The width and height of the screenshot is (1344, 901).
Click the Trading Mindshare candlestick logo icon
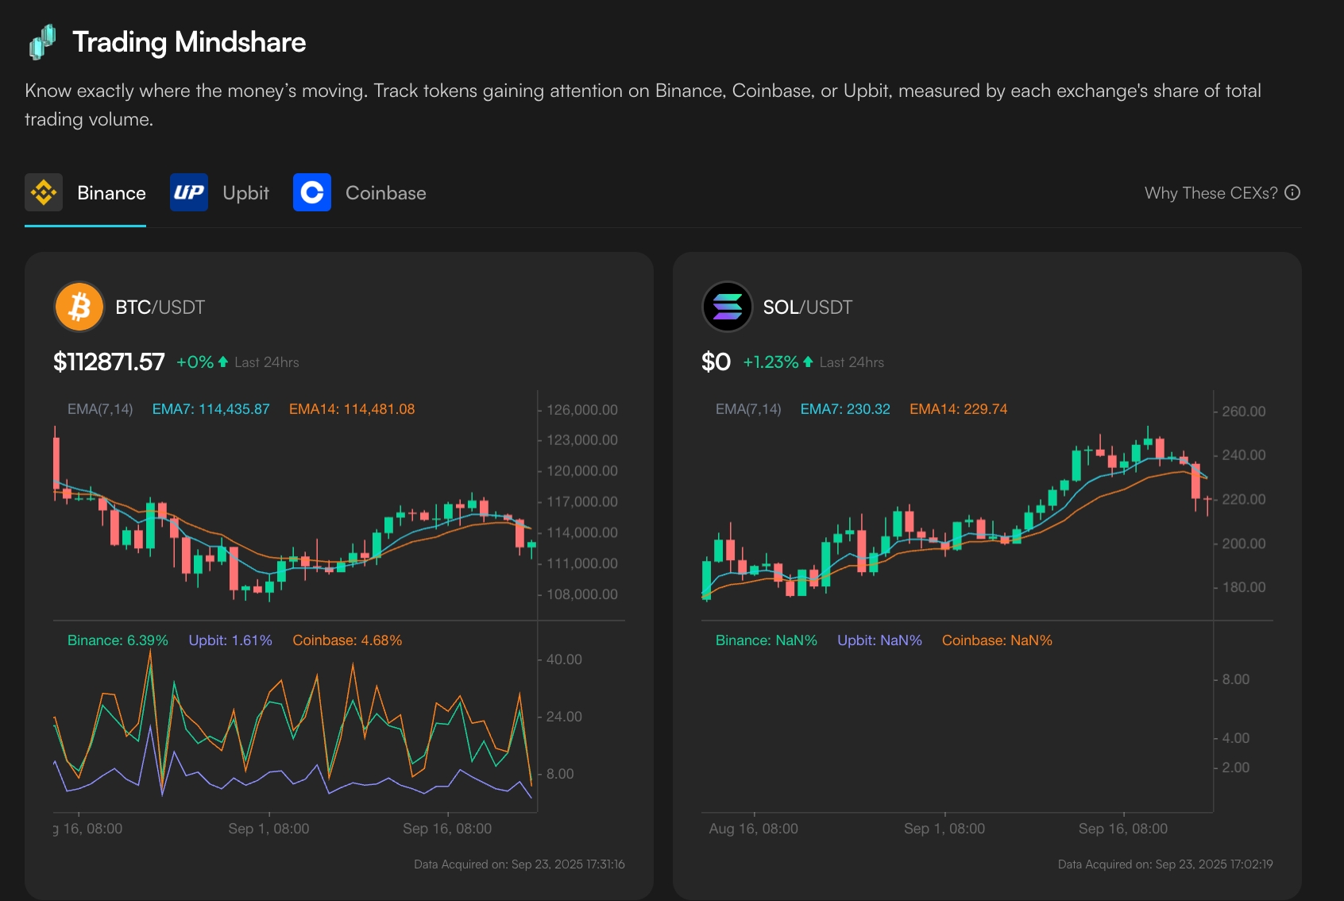(x=43, y=42)
